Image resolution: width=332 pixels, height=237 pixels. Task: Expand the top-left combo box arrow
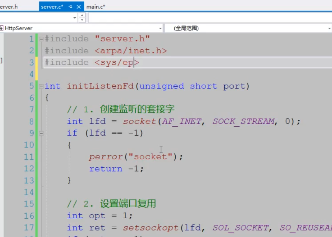pos(75,18)
